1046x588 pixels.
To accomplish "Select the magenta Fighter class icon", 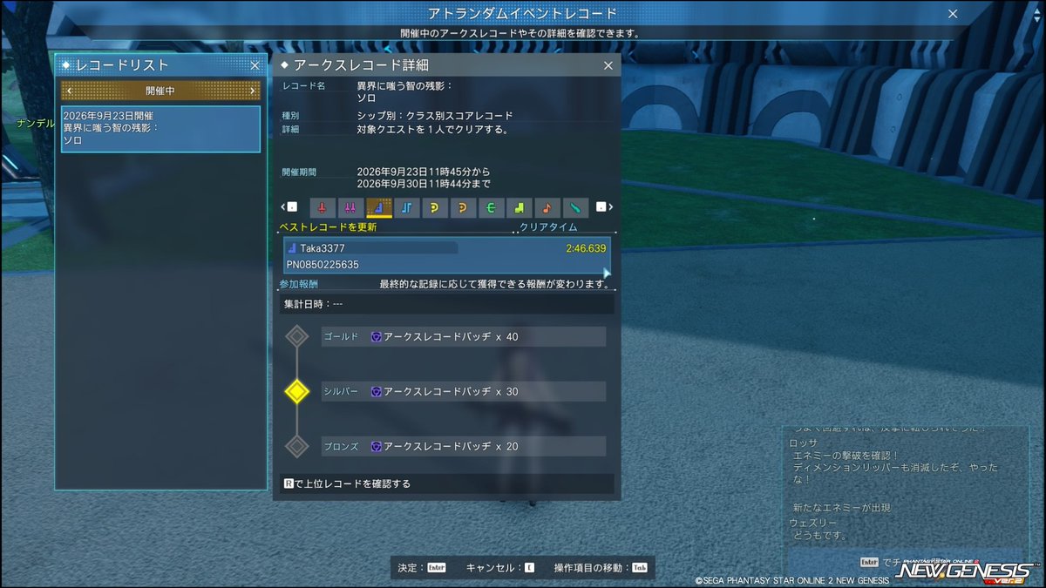I will click(350, 207).
